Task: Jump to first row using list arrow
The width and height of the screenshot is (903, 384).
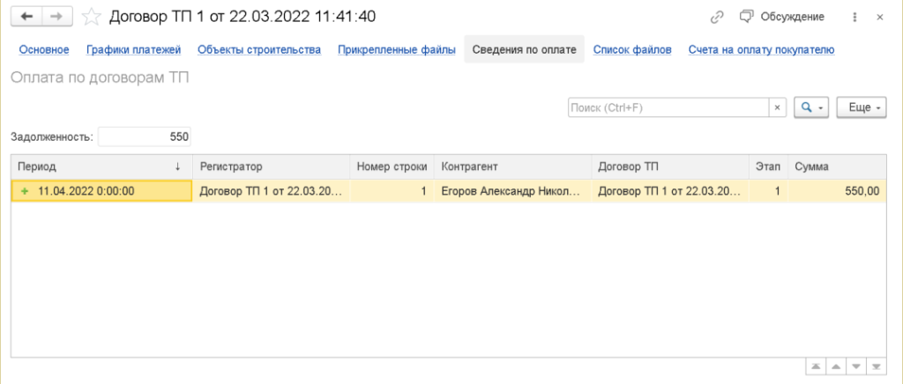Action: tap(816, 366)
